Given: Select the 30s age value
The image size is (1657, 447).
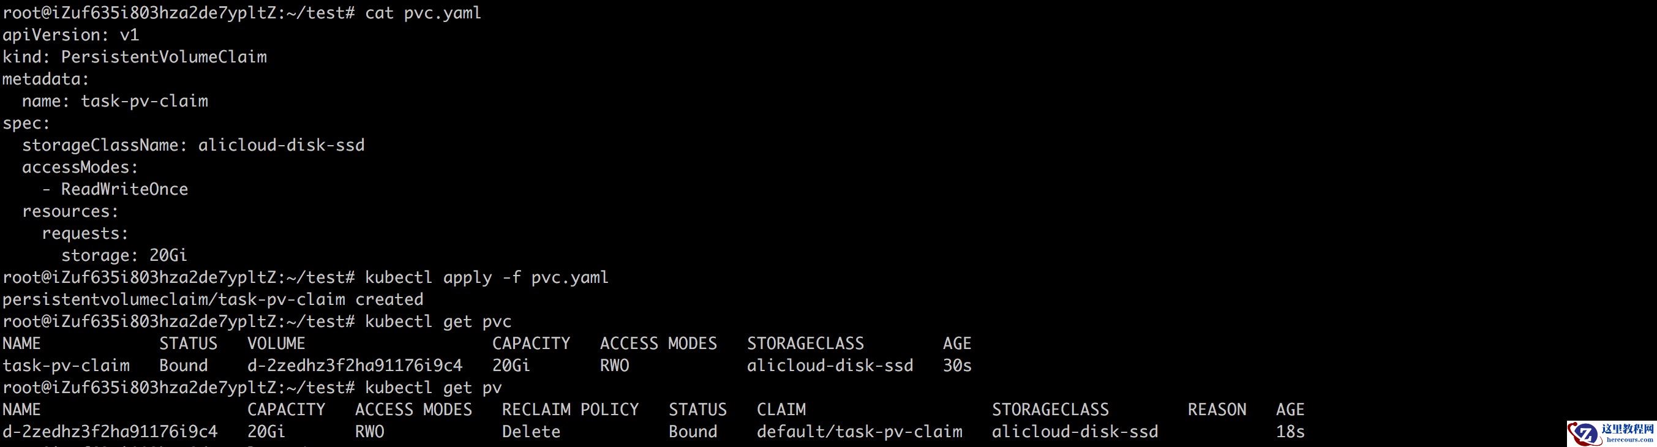Looking at the screenshot, I should tap(957, 366).
